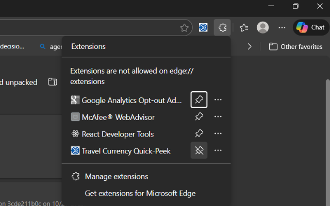This screenshot has height=206, width=330.
Task: Pin McAfee WebAdvisor to the toolbar
Action: click(x=199, y=117)
